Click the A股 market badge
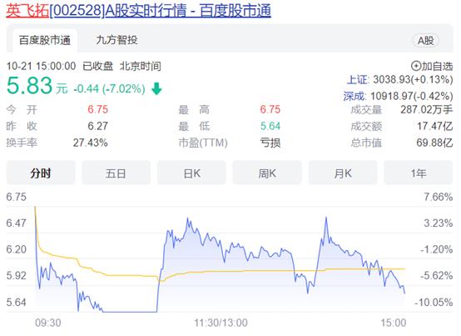This screenshot has height=336, width=461. pyautogui.click(x=425, y=41)
